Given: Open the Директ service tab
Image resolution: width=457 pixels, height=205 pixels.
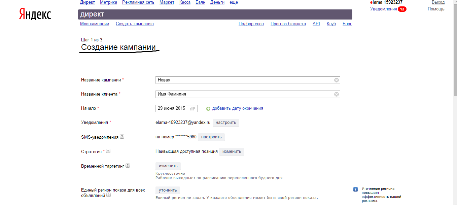Looking at the screenshot, I should 87,2.
